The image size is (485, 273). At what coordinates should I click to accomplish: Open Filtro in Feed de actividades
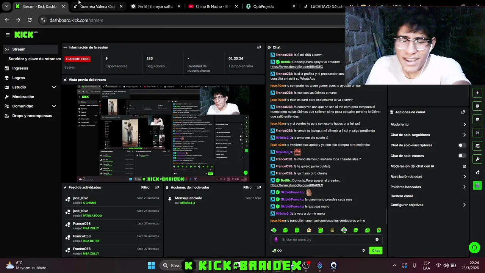145,187
